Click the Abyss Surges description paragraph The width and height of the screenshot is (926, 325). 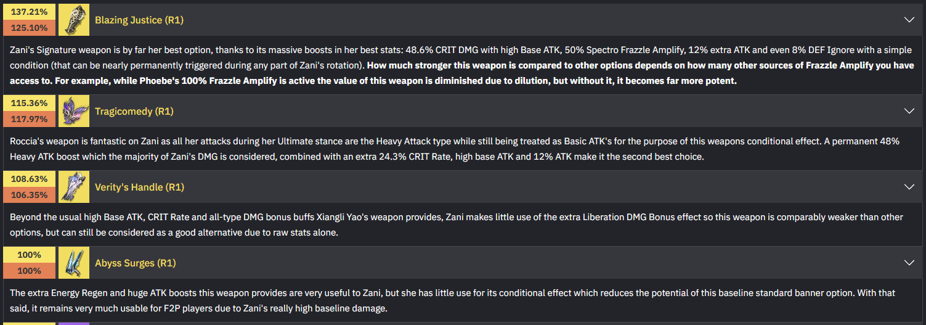point(453,300)
